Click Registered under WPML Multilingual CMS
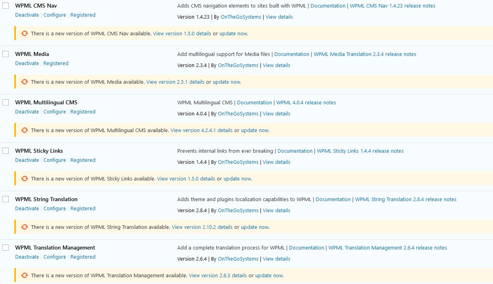 [x=83, y=112]
